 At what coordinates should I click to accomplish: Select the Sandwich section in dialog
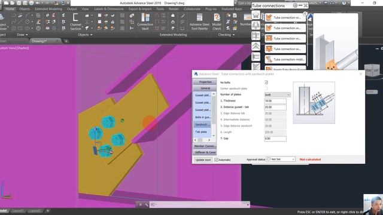[202, 124]
